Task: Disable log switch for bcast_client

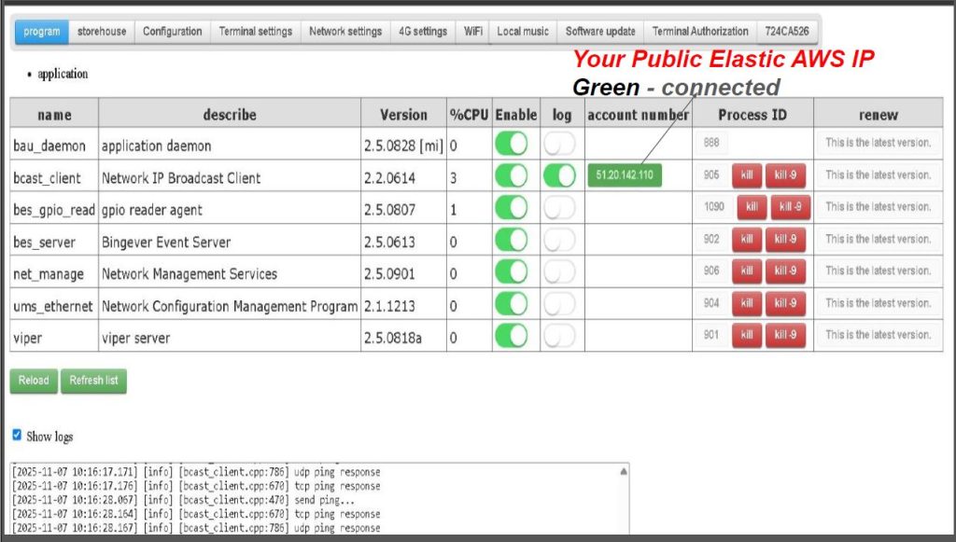Action: pos(559,175)
